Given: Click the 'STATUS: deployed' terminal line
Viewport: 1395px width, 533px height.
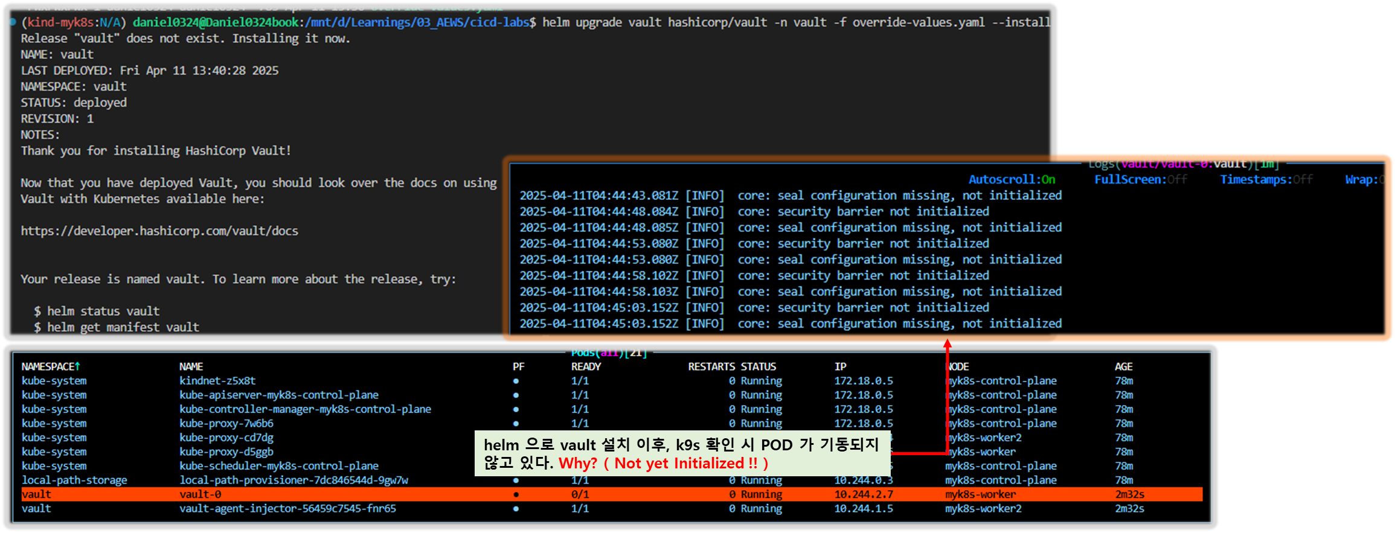Looking at the screenshot, I should click(74, 103).
